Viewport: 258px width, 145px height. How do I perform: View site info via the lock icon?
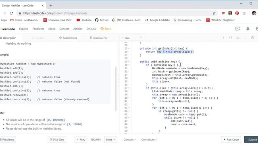20,13
